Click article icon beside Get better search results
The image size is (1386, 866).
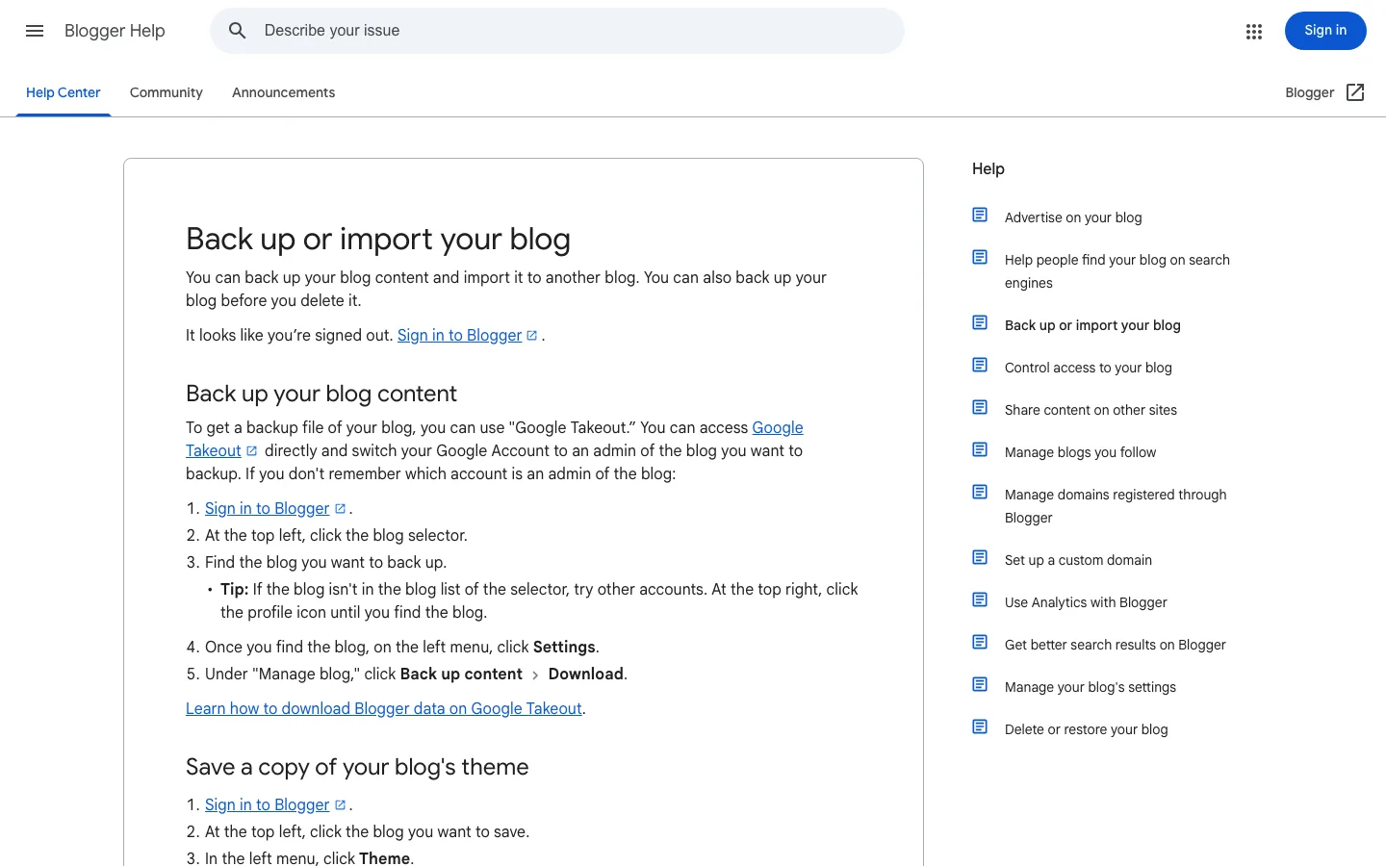click(x=980, y=643)
